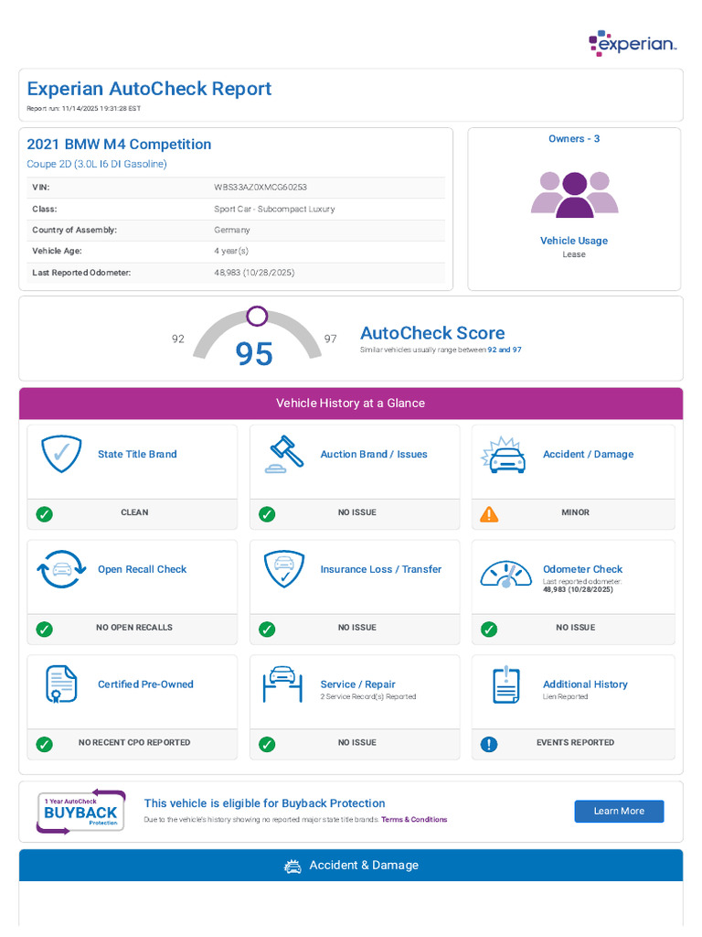Click the CLEAN title status text
The image size is (702, 937).
coord(134,512)
